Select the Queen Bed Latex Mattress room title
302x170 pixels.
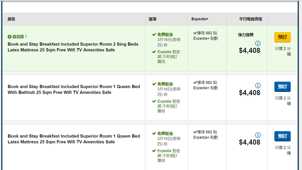[74, 139]
